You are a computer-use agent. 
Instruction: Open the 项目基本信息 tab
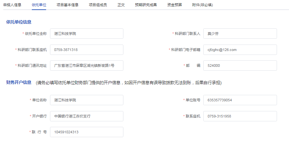pos(68,5)
